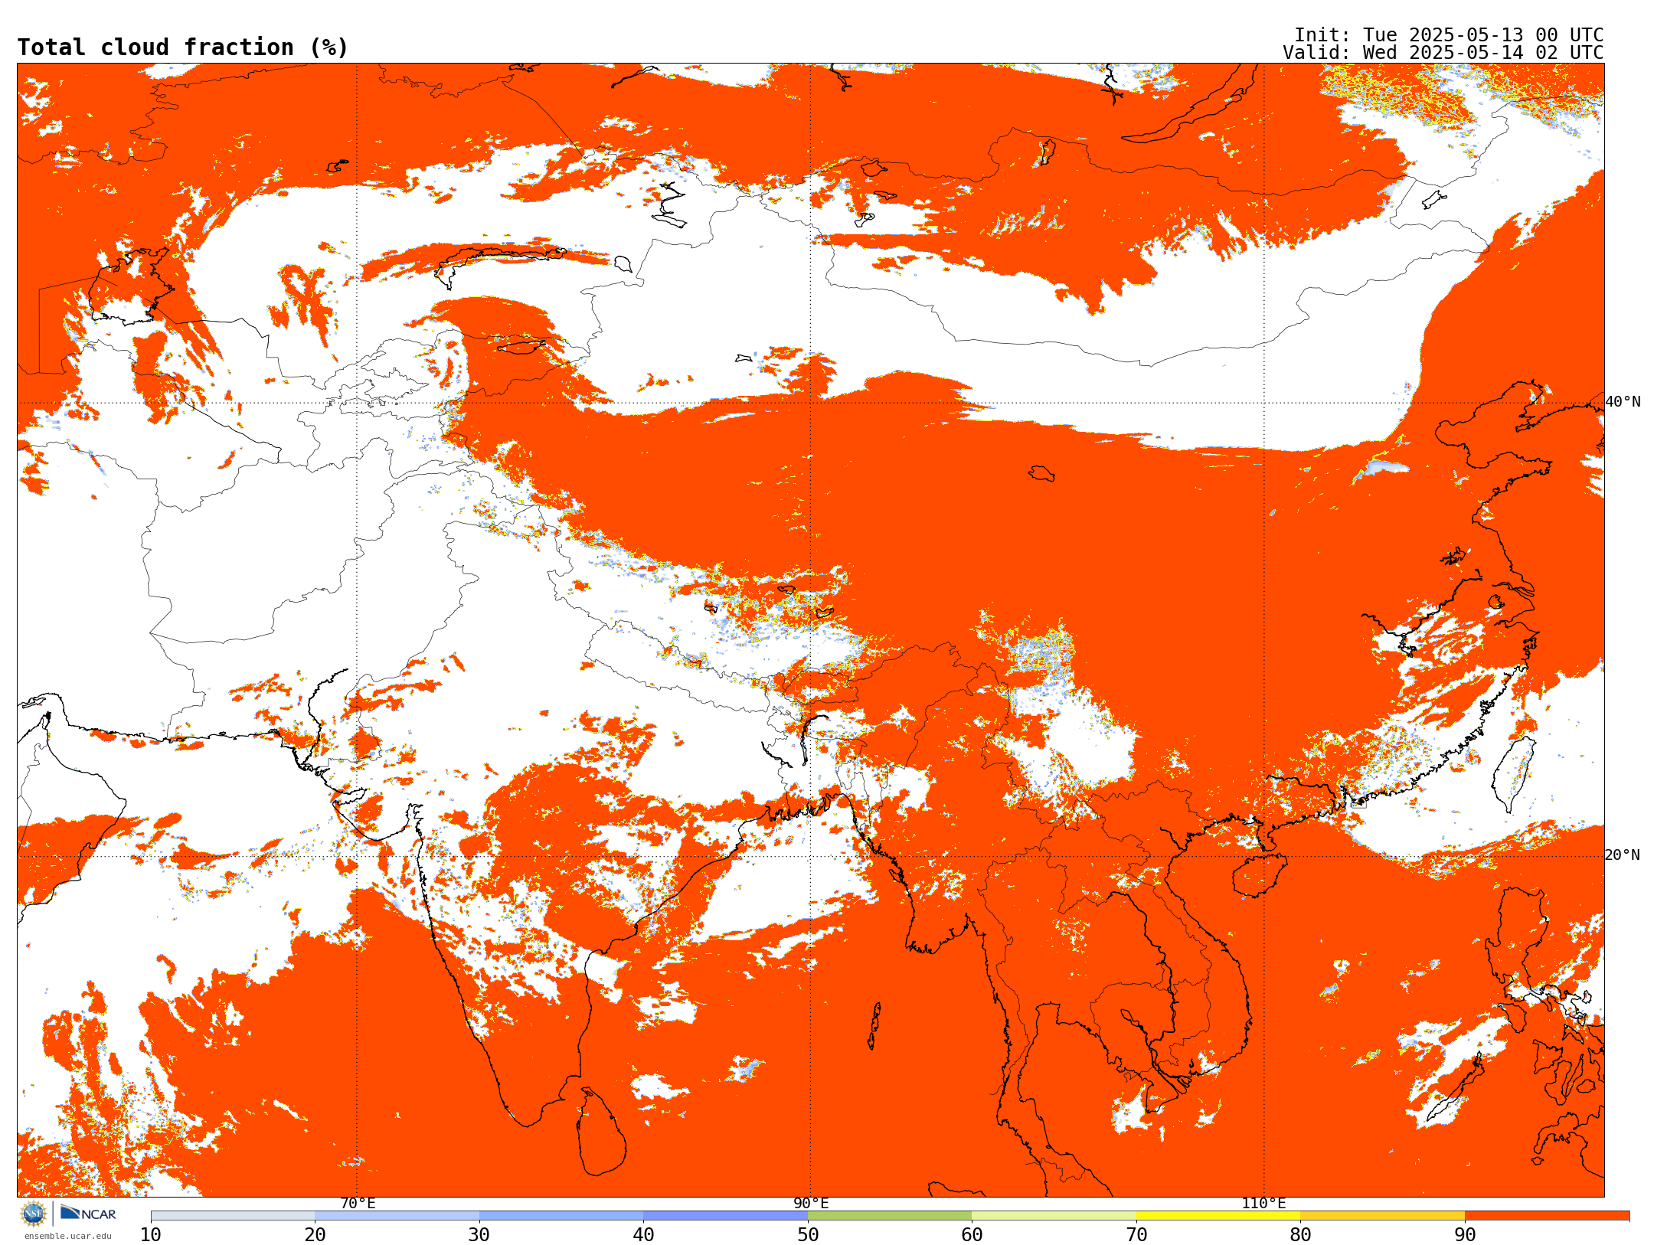Click the 'Init: Tue 2025-05-13 00 UTC' text
Image resolution: width=1654 pixels, height=1245 pixels.
[x=1449, y=35]
